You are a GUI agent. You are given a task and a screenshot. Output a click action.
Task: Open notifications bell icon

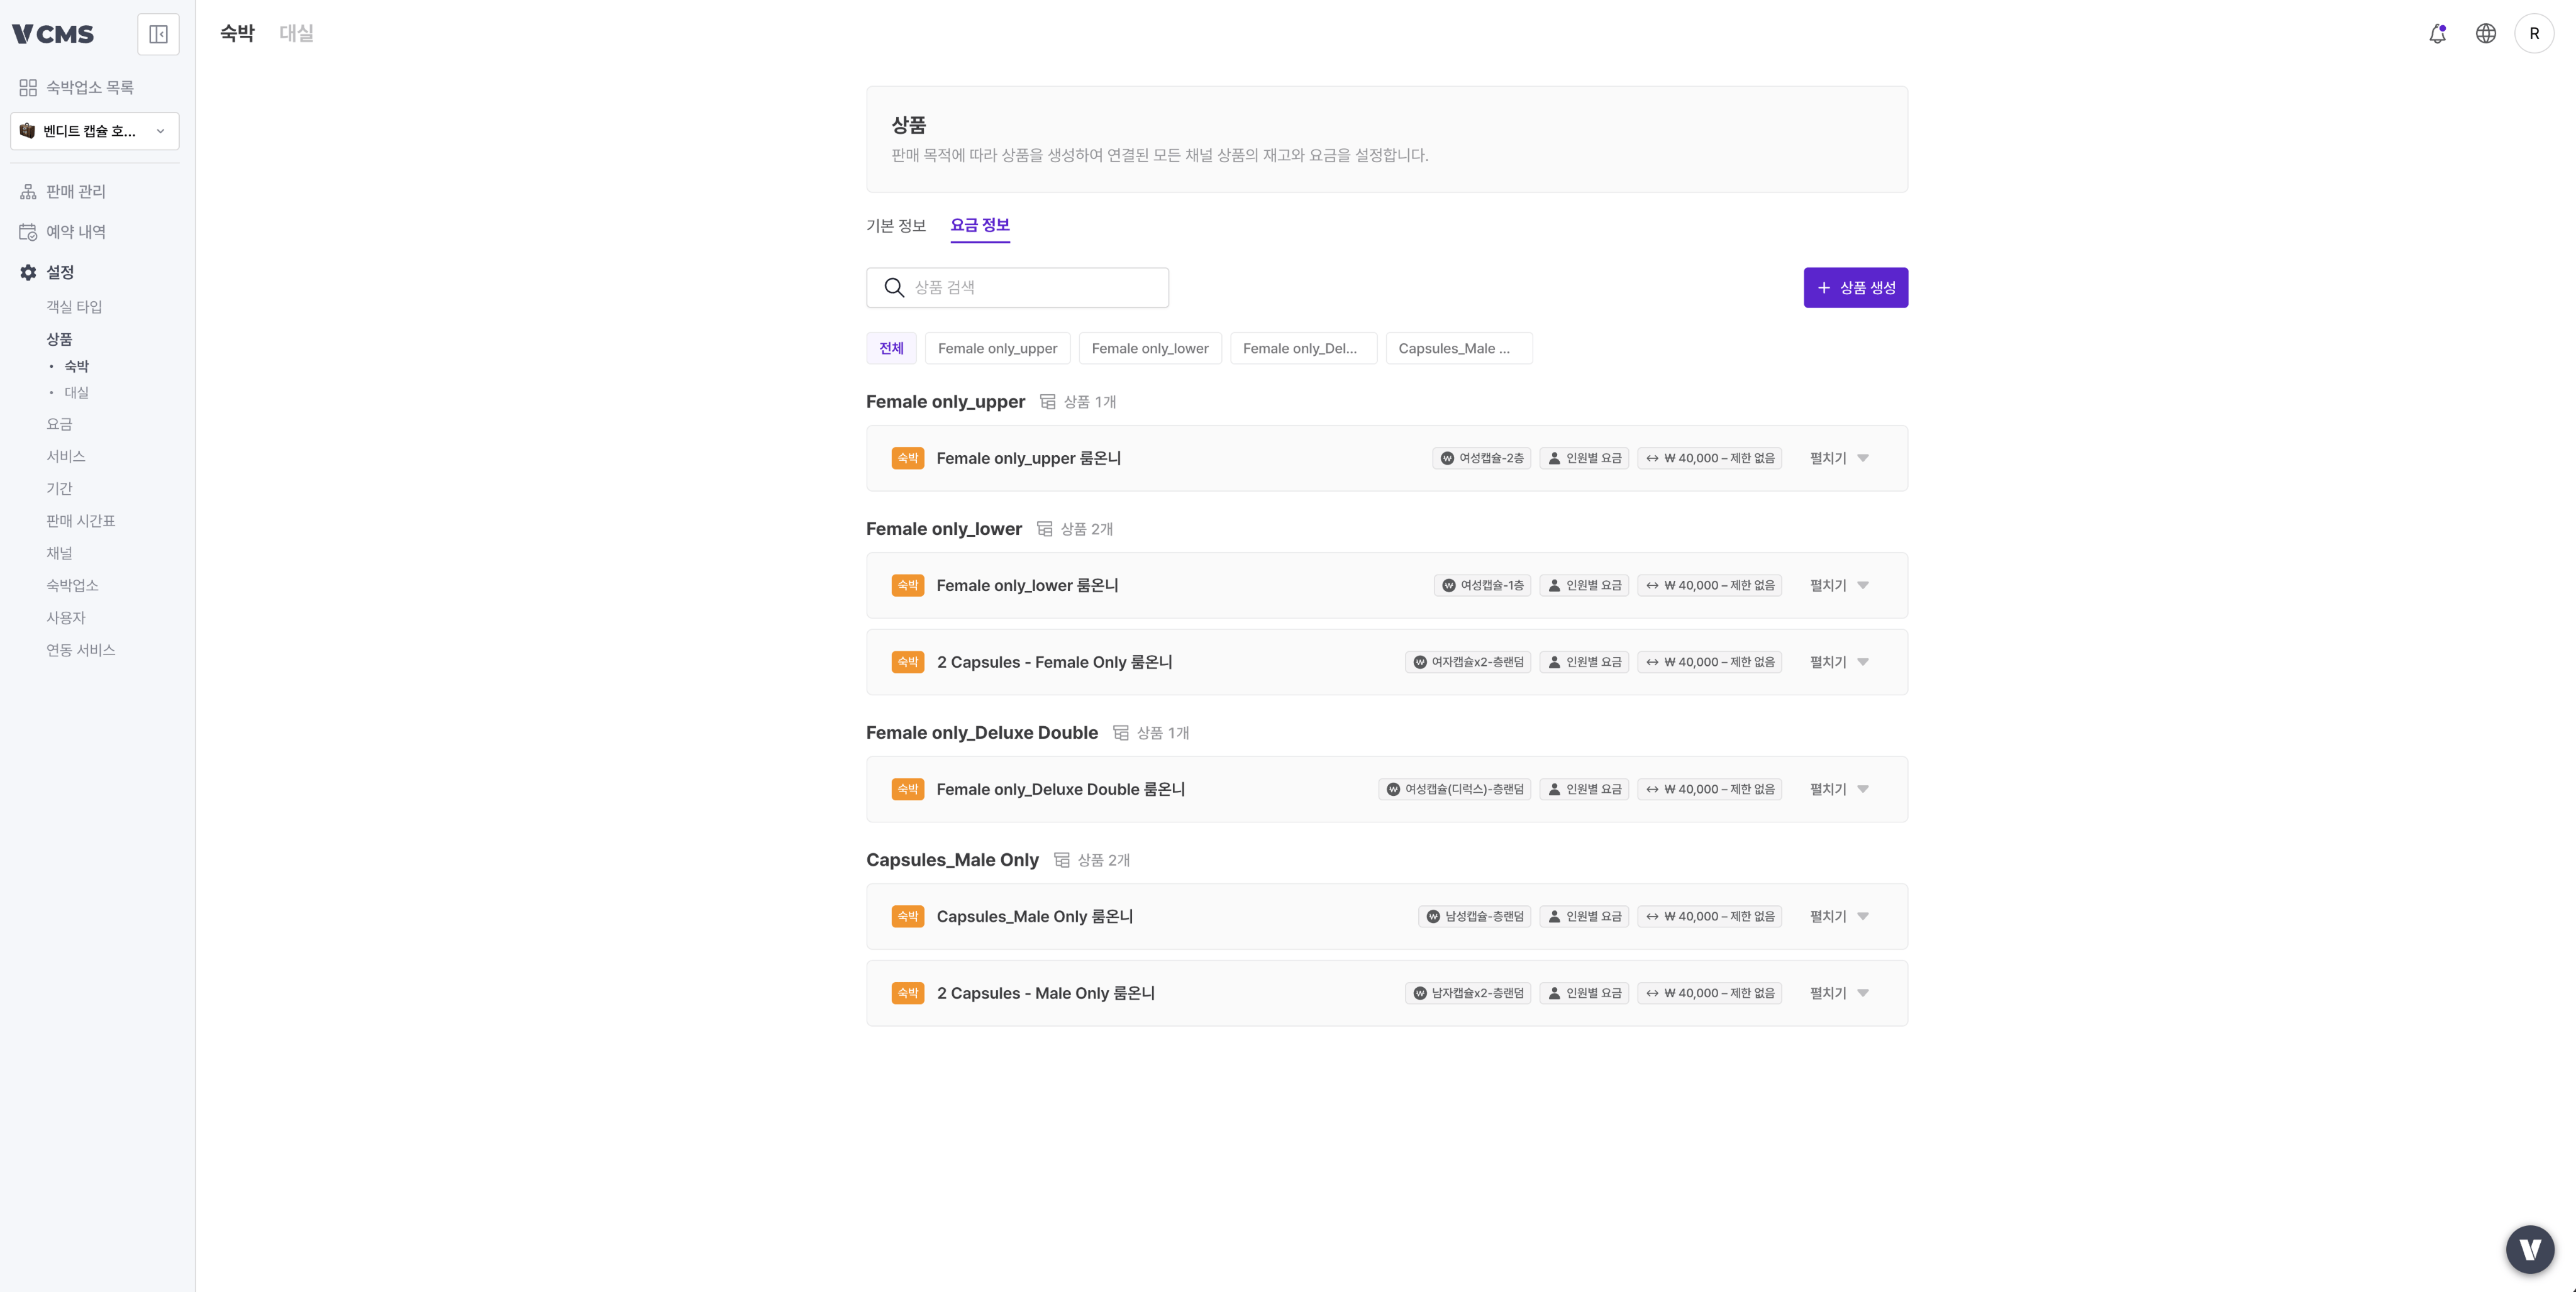click(x=2437, y=33)
